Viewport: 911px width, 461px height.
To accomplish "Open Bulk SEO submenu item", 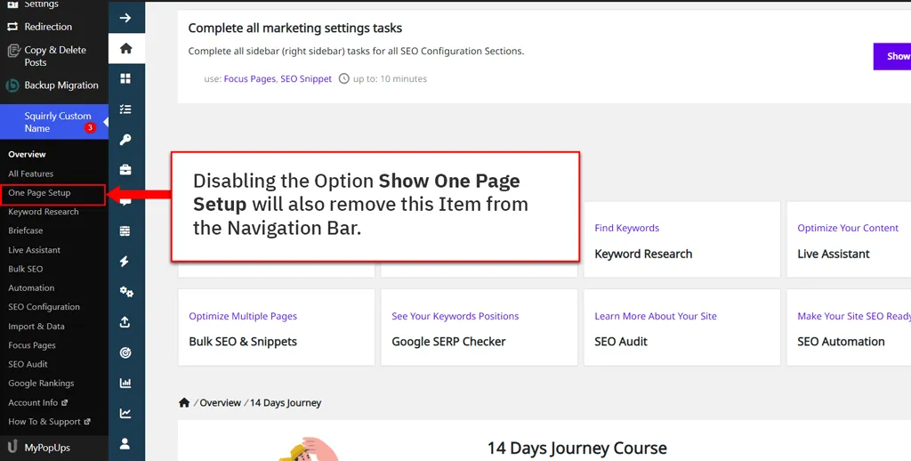I will pyautogui.click(x=26, y=269).
